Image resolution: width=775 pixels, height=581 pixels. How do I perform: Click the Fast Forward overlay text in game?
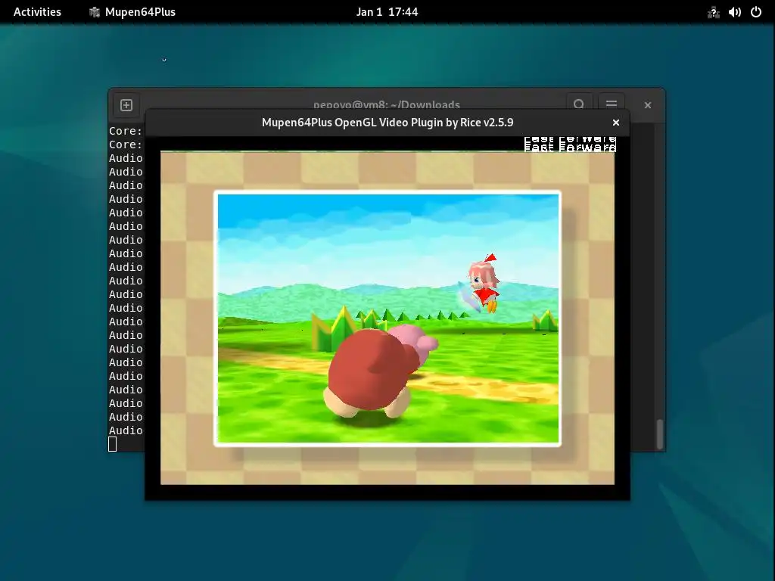pyautogui.click(x=570, y=144)
